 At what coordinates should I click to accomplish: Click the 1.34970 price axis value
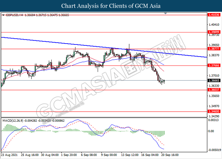(x=214, y=106)
